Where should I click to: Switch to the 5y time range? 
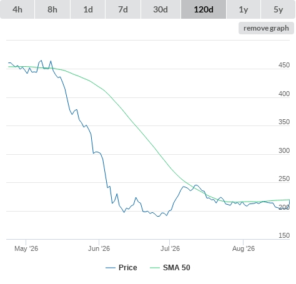278,9
